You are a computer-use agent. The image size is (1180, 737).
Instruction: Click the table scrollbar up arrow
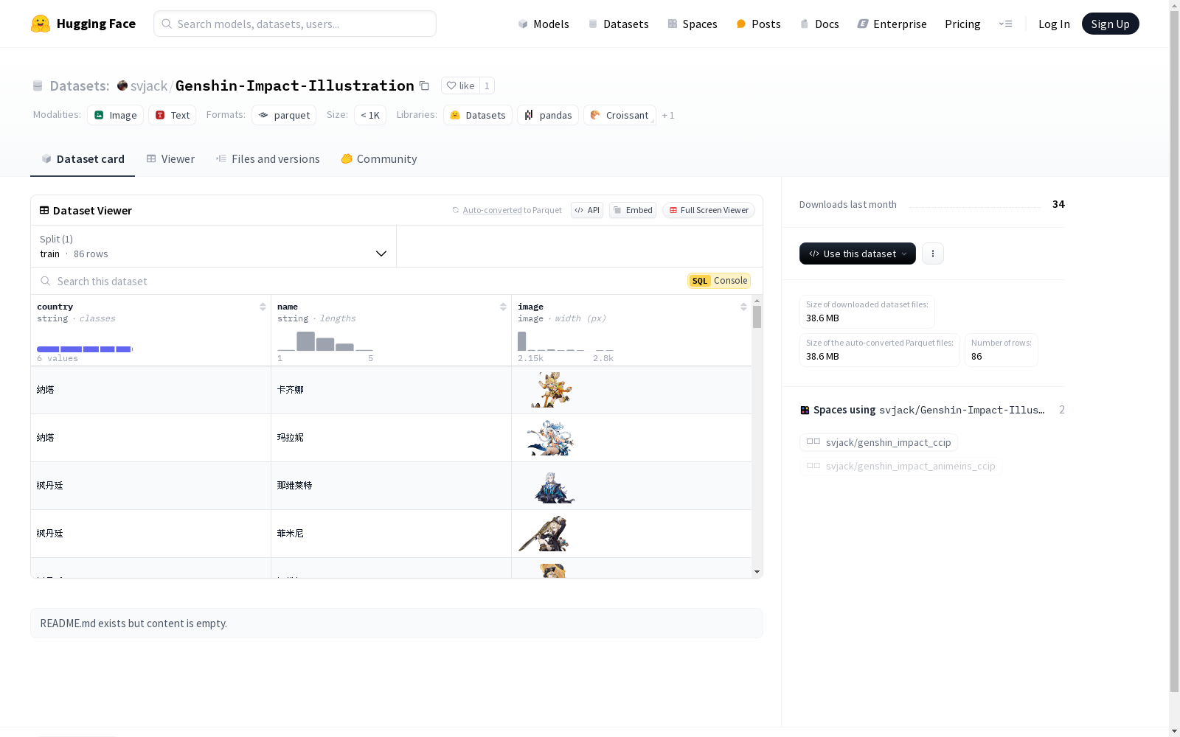pyautogui.click(x=757, y=301)
